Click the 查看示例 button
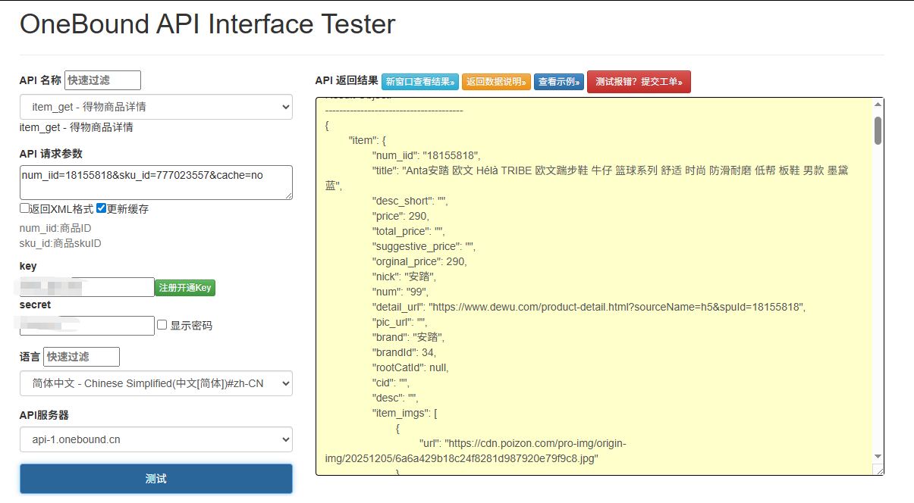This screenshot has width=914, height=503. (x=559, y=82)
